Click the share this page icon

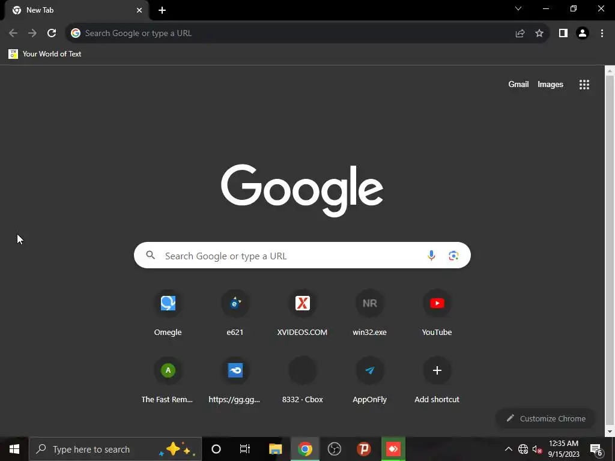pos(520,33)
